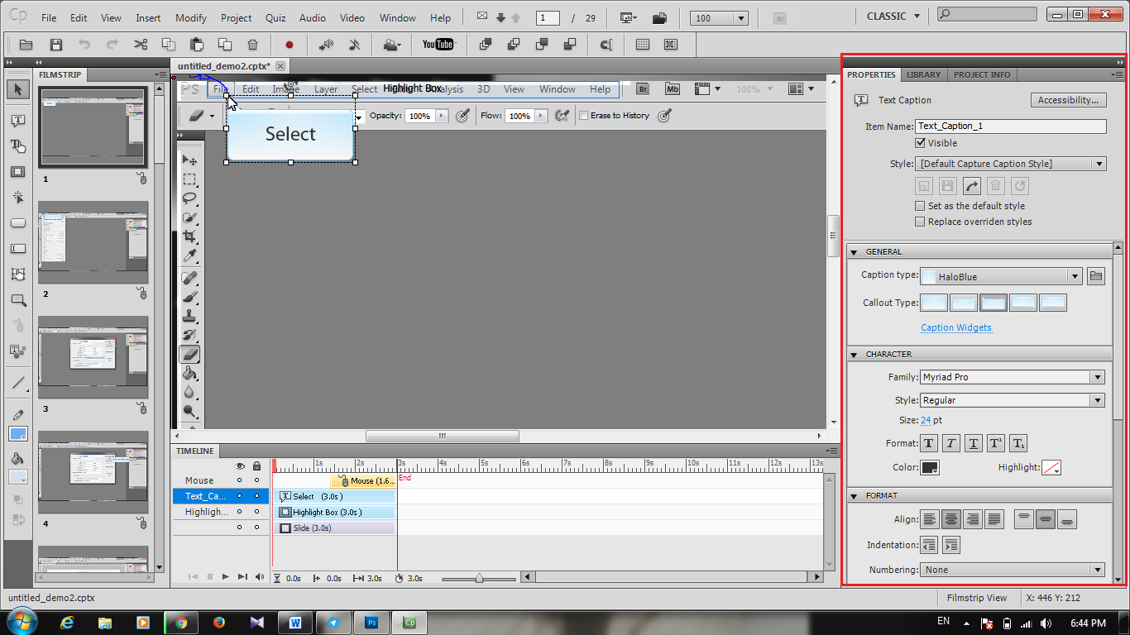The image size is (1130, 635).
Task: Choose the Zoom Area tool
Action: coord(17,300)
